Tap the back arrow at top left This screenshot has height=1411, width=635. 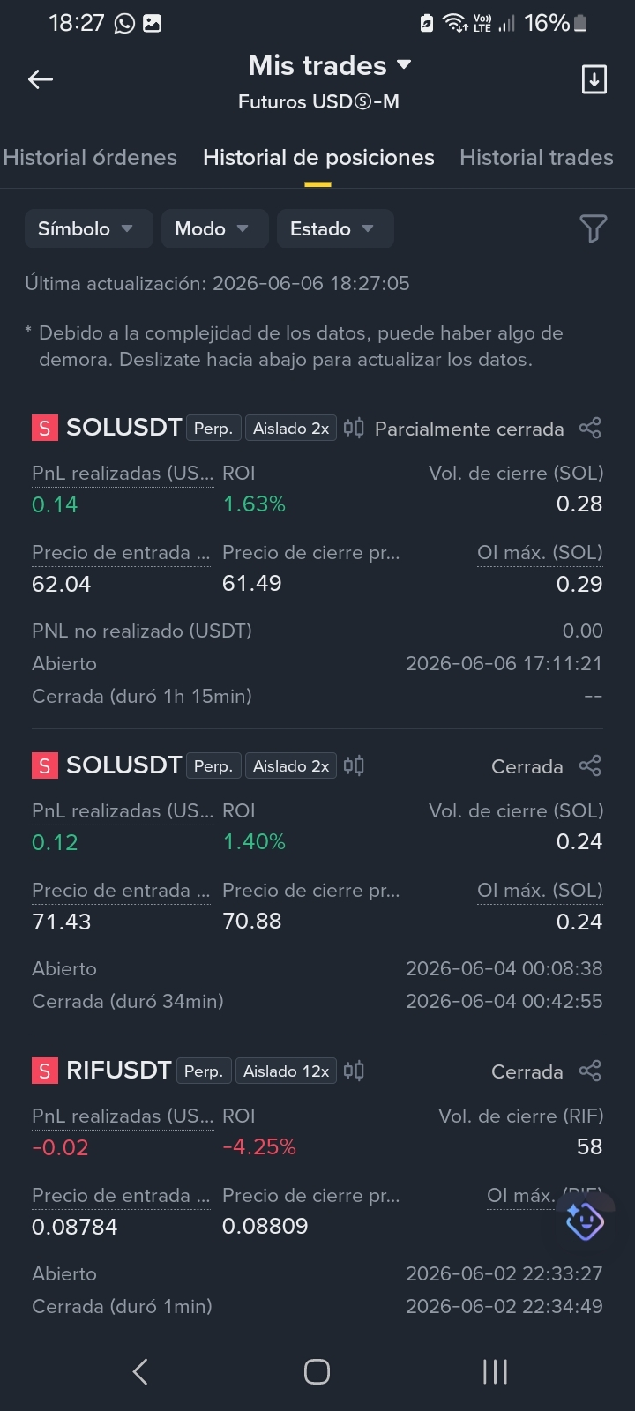tap(41, 79)
